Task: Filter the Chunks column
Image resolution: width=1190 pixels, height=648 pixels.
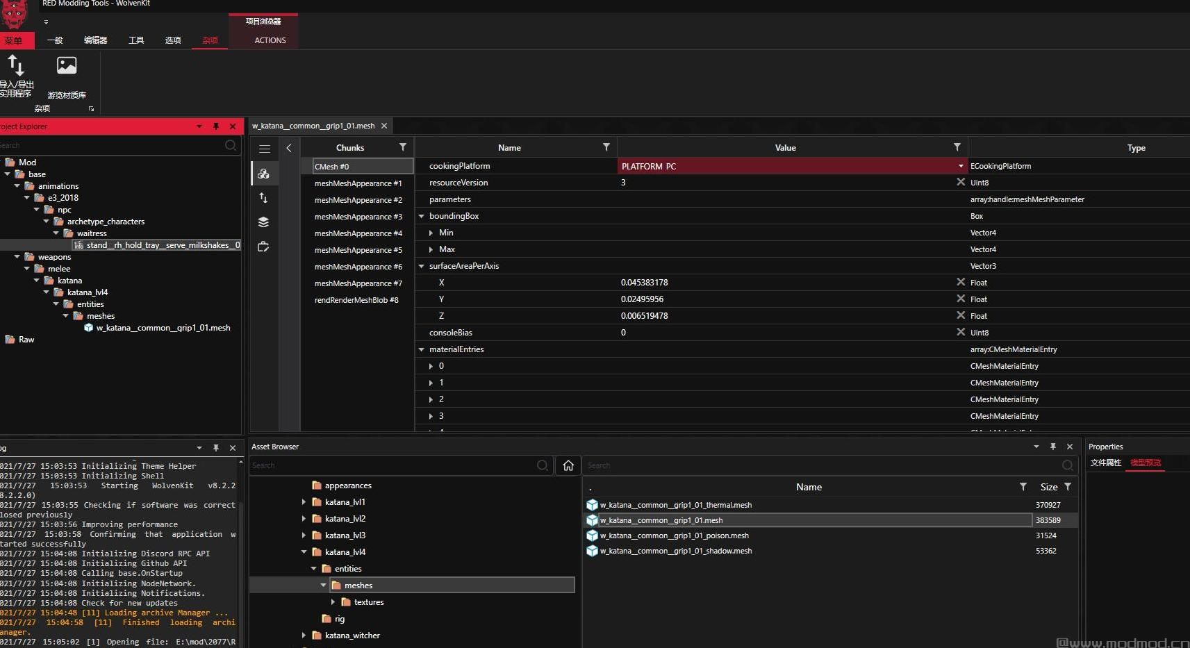Action: (402, 147)
